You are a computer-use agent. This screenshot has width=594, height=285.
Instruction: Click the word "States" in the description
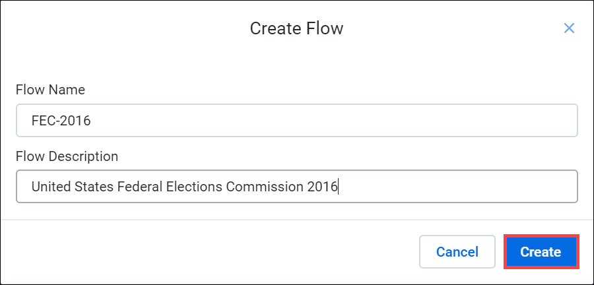(x=92, y=187)
